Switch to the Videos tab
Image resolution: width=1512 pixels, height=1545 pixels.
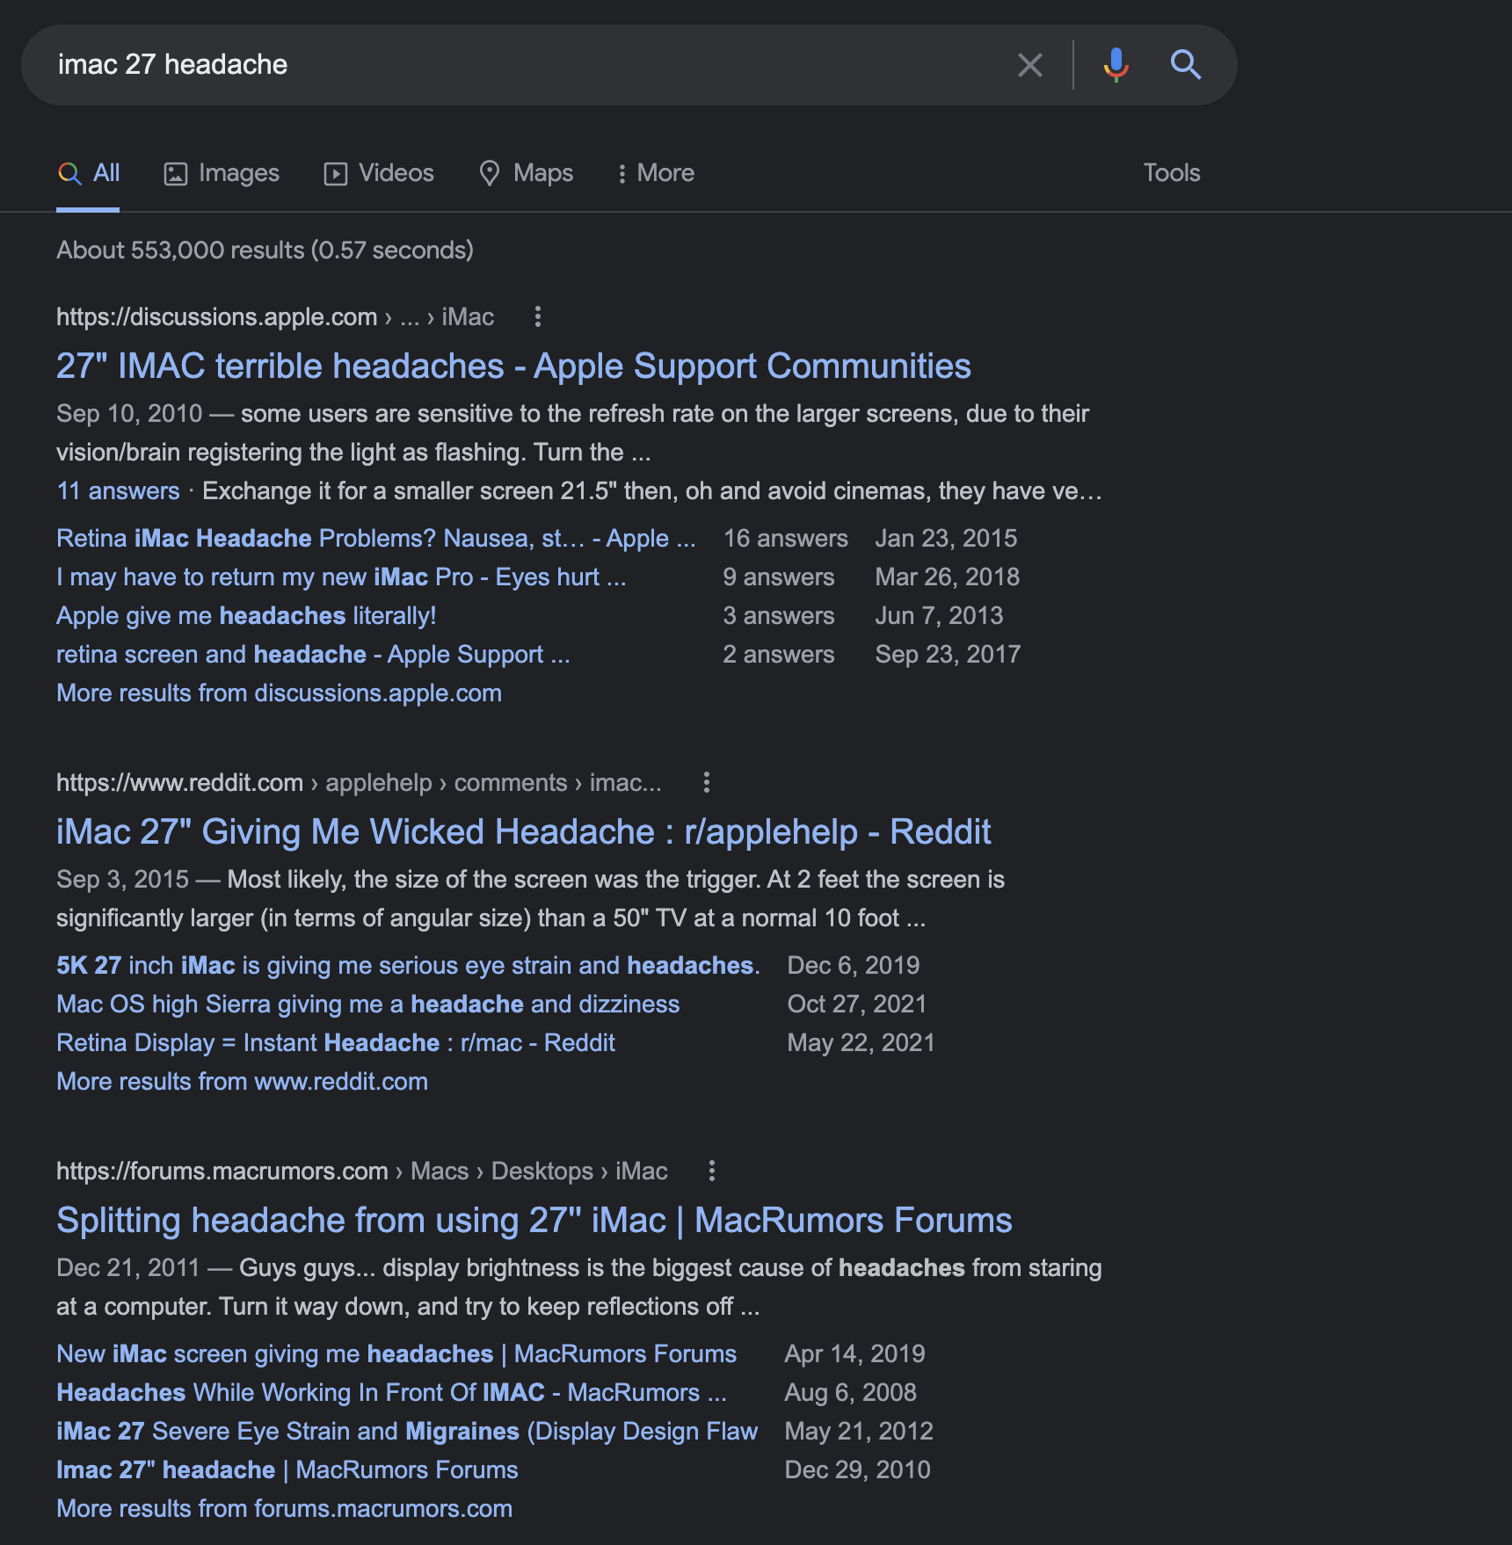[379, 173]
